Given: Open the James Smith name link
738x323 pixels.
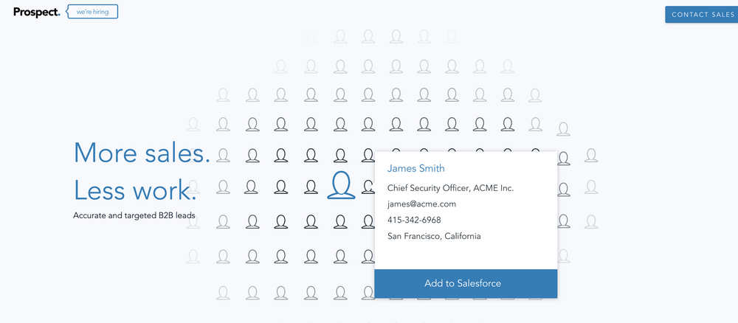Looking at the screenshot, I should click(x=415, y=169).
